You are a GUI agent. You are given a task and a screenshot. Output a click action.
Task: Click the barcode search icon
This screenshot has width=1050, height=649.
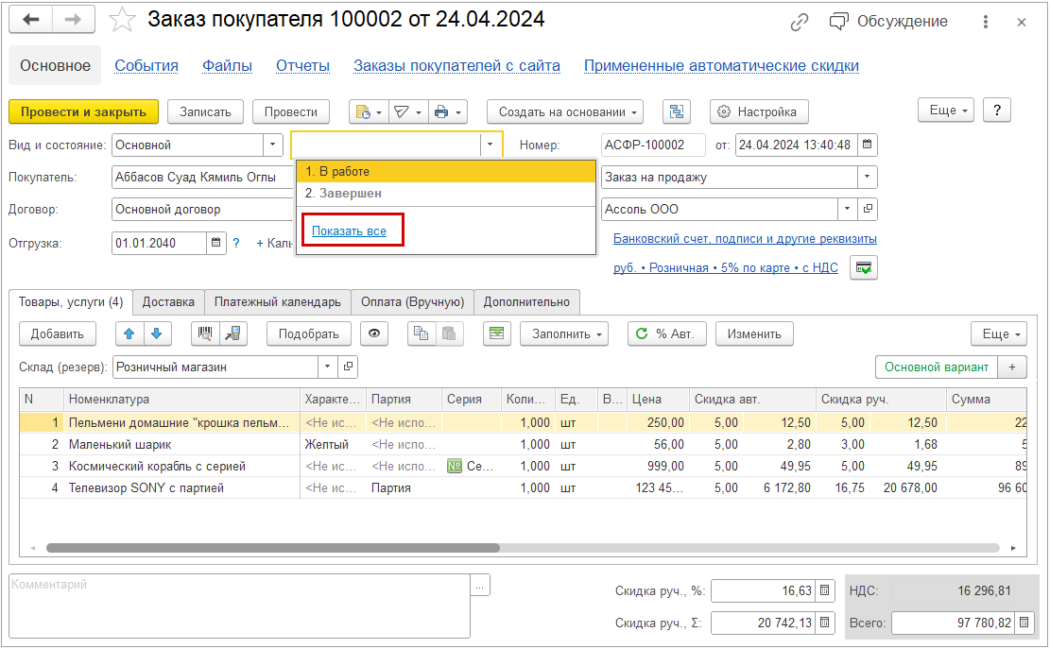(205, 333)
